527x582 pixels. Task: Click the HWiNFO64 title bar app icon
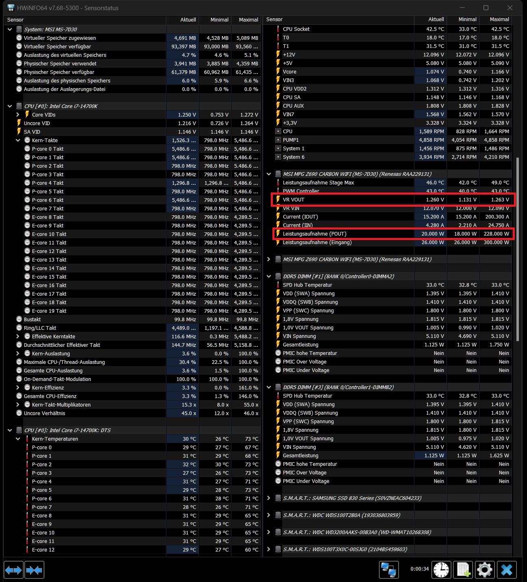(x=11, y=8)
